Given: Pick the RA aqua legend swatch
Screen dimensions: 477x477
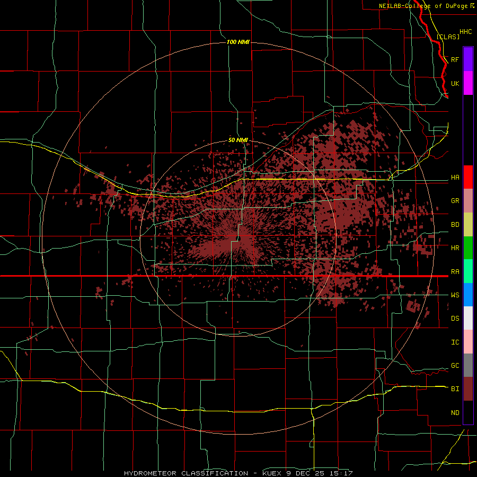Looking at the screenshot, I should (x=468, y=271).
